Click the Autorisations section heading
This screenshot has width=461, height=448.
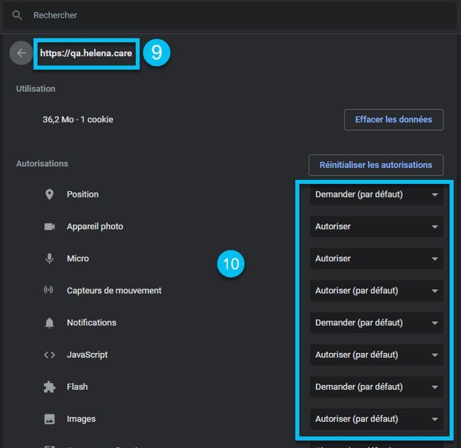(42, 164)
